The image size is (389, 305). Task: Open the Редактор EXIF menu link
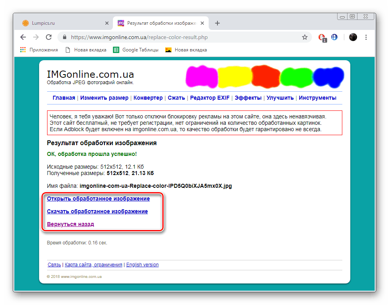point(209,98)
